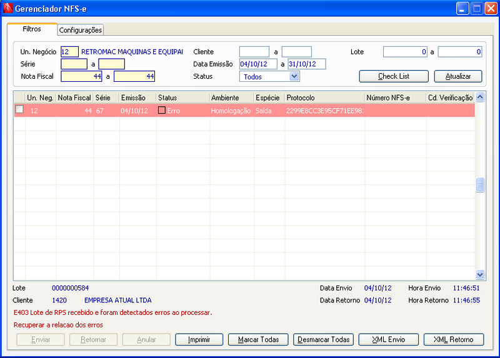This screenshot has width=500, height=358.
Task: Switch to the Configurações tab
Action: [81, 30]
